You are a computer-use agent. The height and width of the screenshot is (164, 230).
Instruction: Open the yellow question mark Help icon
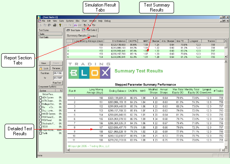[60, 25]
